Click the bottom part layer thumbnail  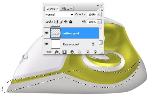[56, 33]
